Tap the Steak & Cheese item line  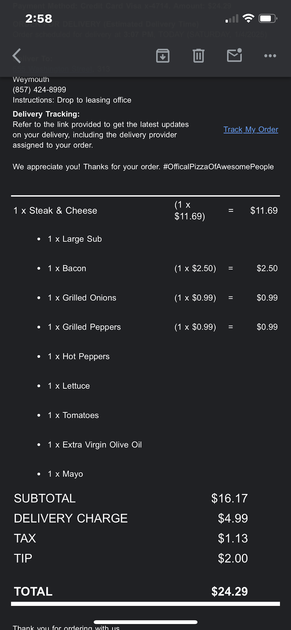(x=55, y=211)
